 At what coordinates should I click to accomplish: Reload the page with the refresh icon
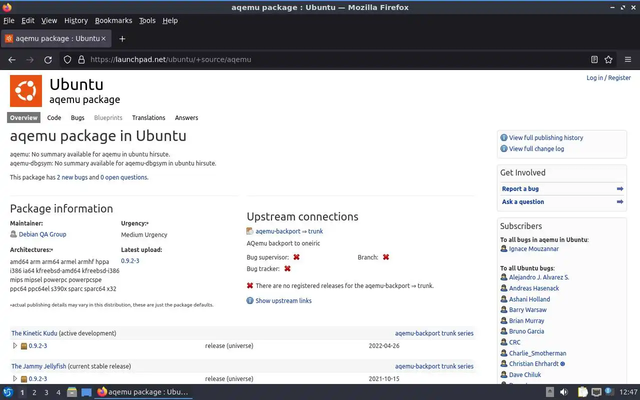coord(48,59)
